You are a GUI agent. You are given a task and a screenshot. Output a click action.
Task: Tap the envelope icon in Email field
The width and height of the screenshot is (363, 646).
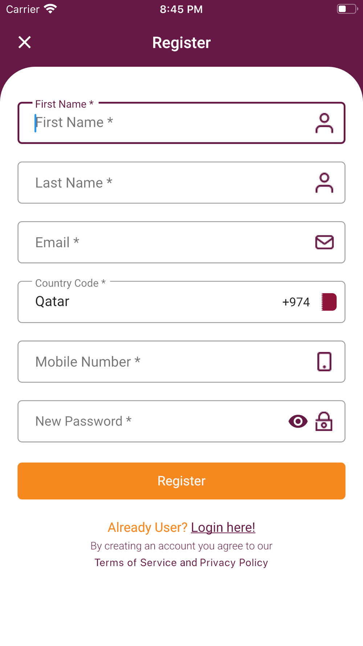coord(324,242)
